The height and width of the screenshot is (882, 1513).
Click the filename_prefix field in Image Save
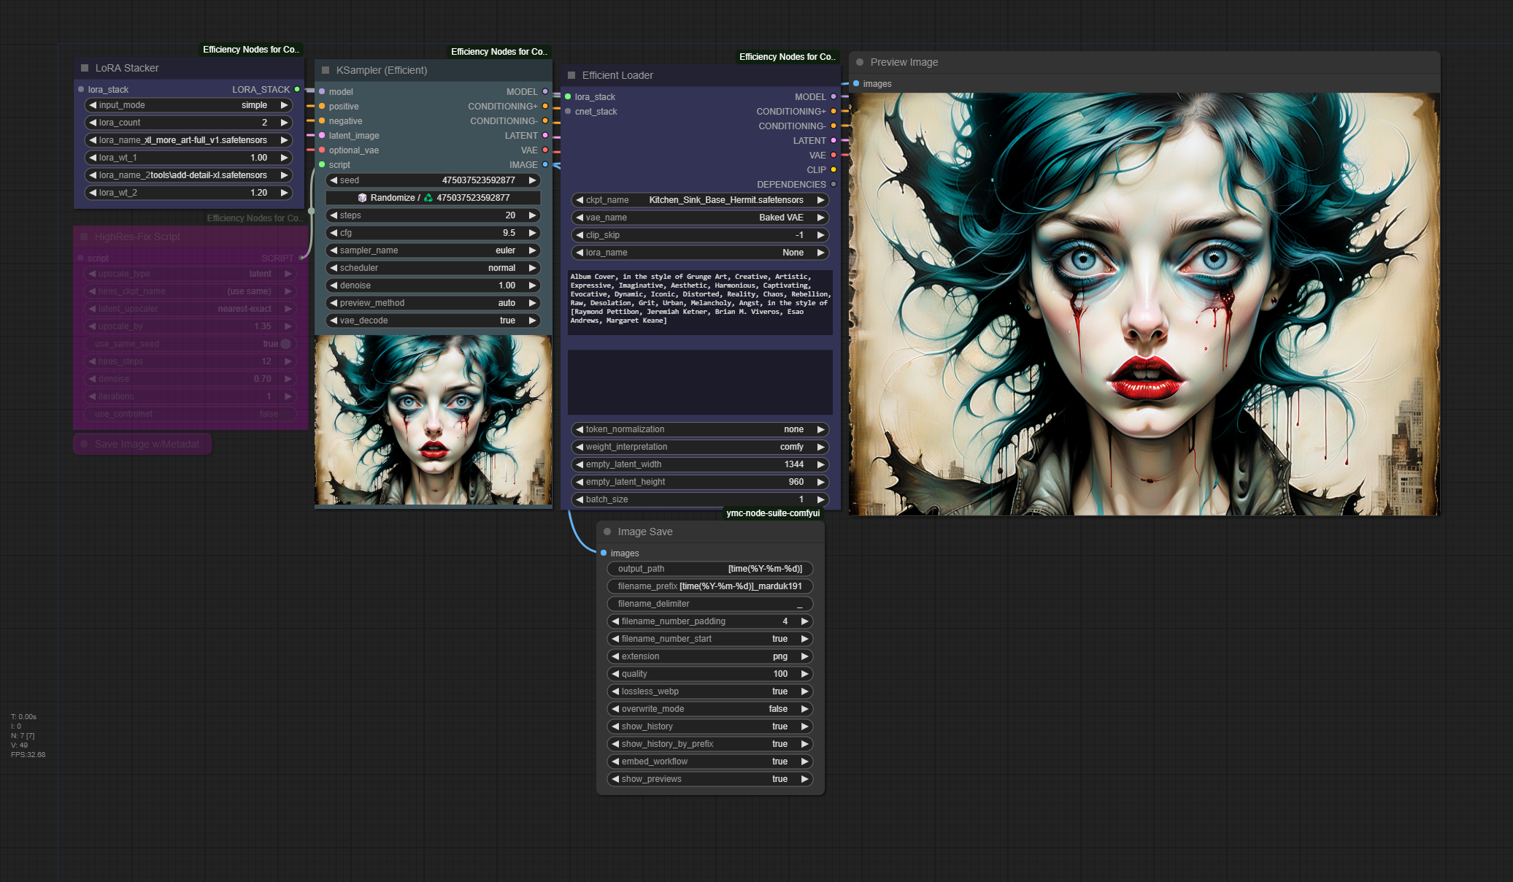tap(710, 586)
